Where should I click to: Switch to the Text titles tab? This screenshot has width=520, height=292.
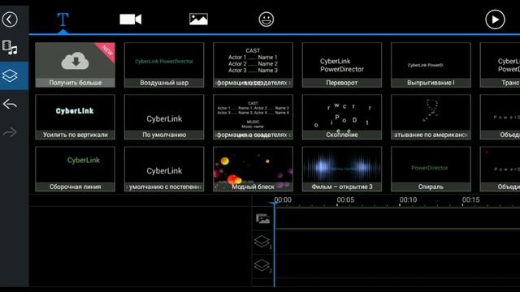(x=63, y=19)
